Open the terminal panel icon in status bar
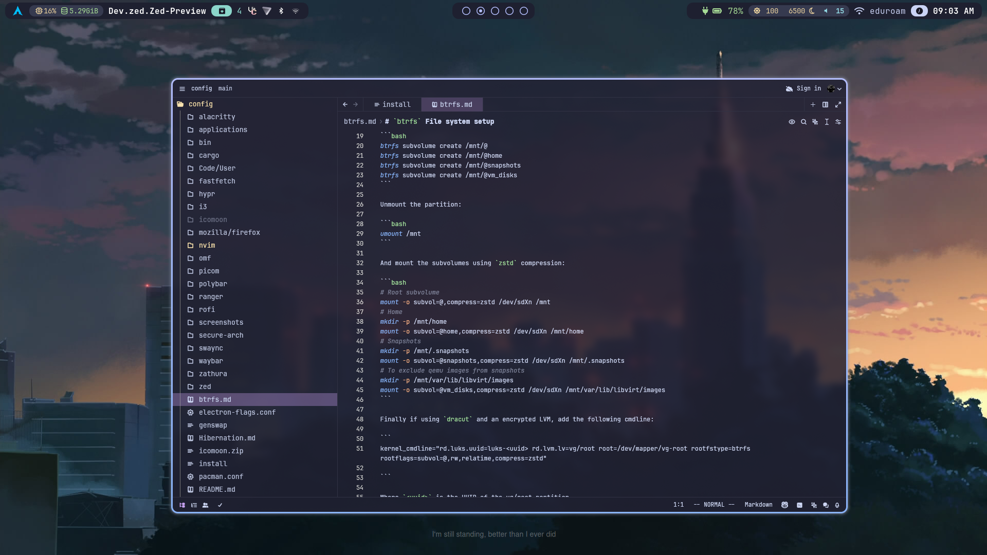Screen dimensions: 987x555 [x=799, y=505]
